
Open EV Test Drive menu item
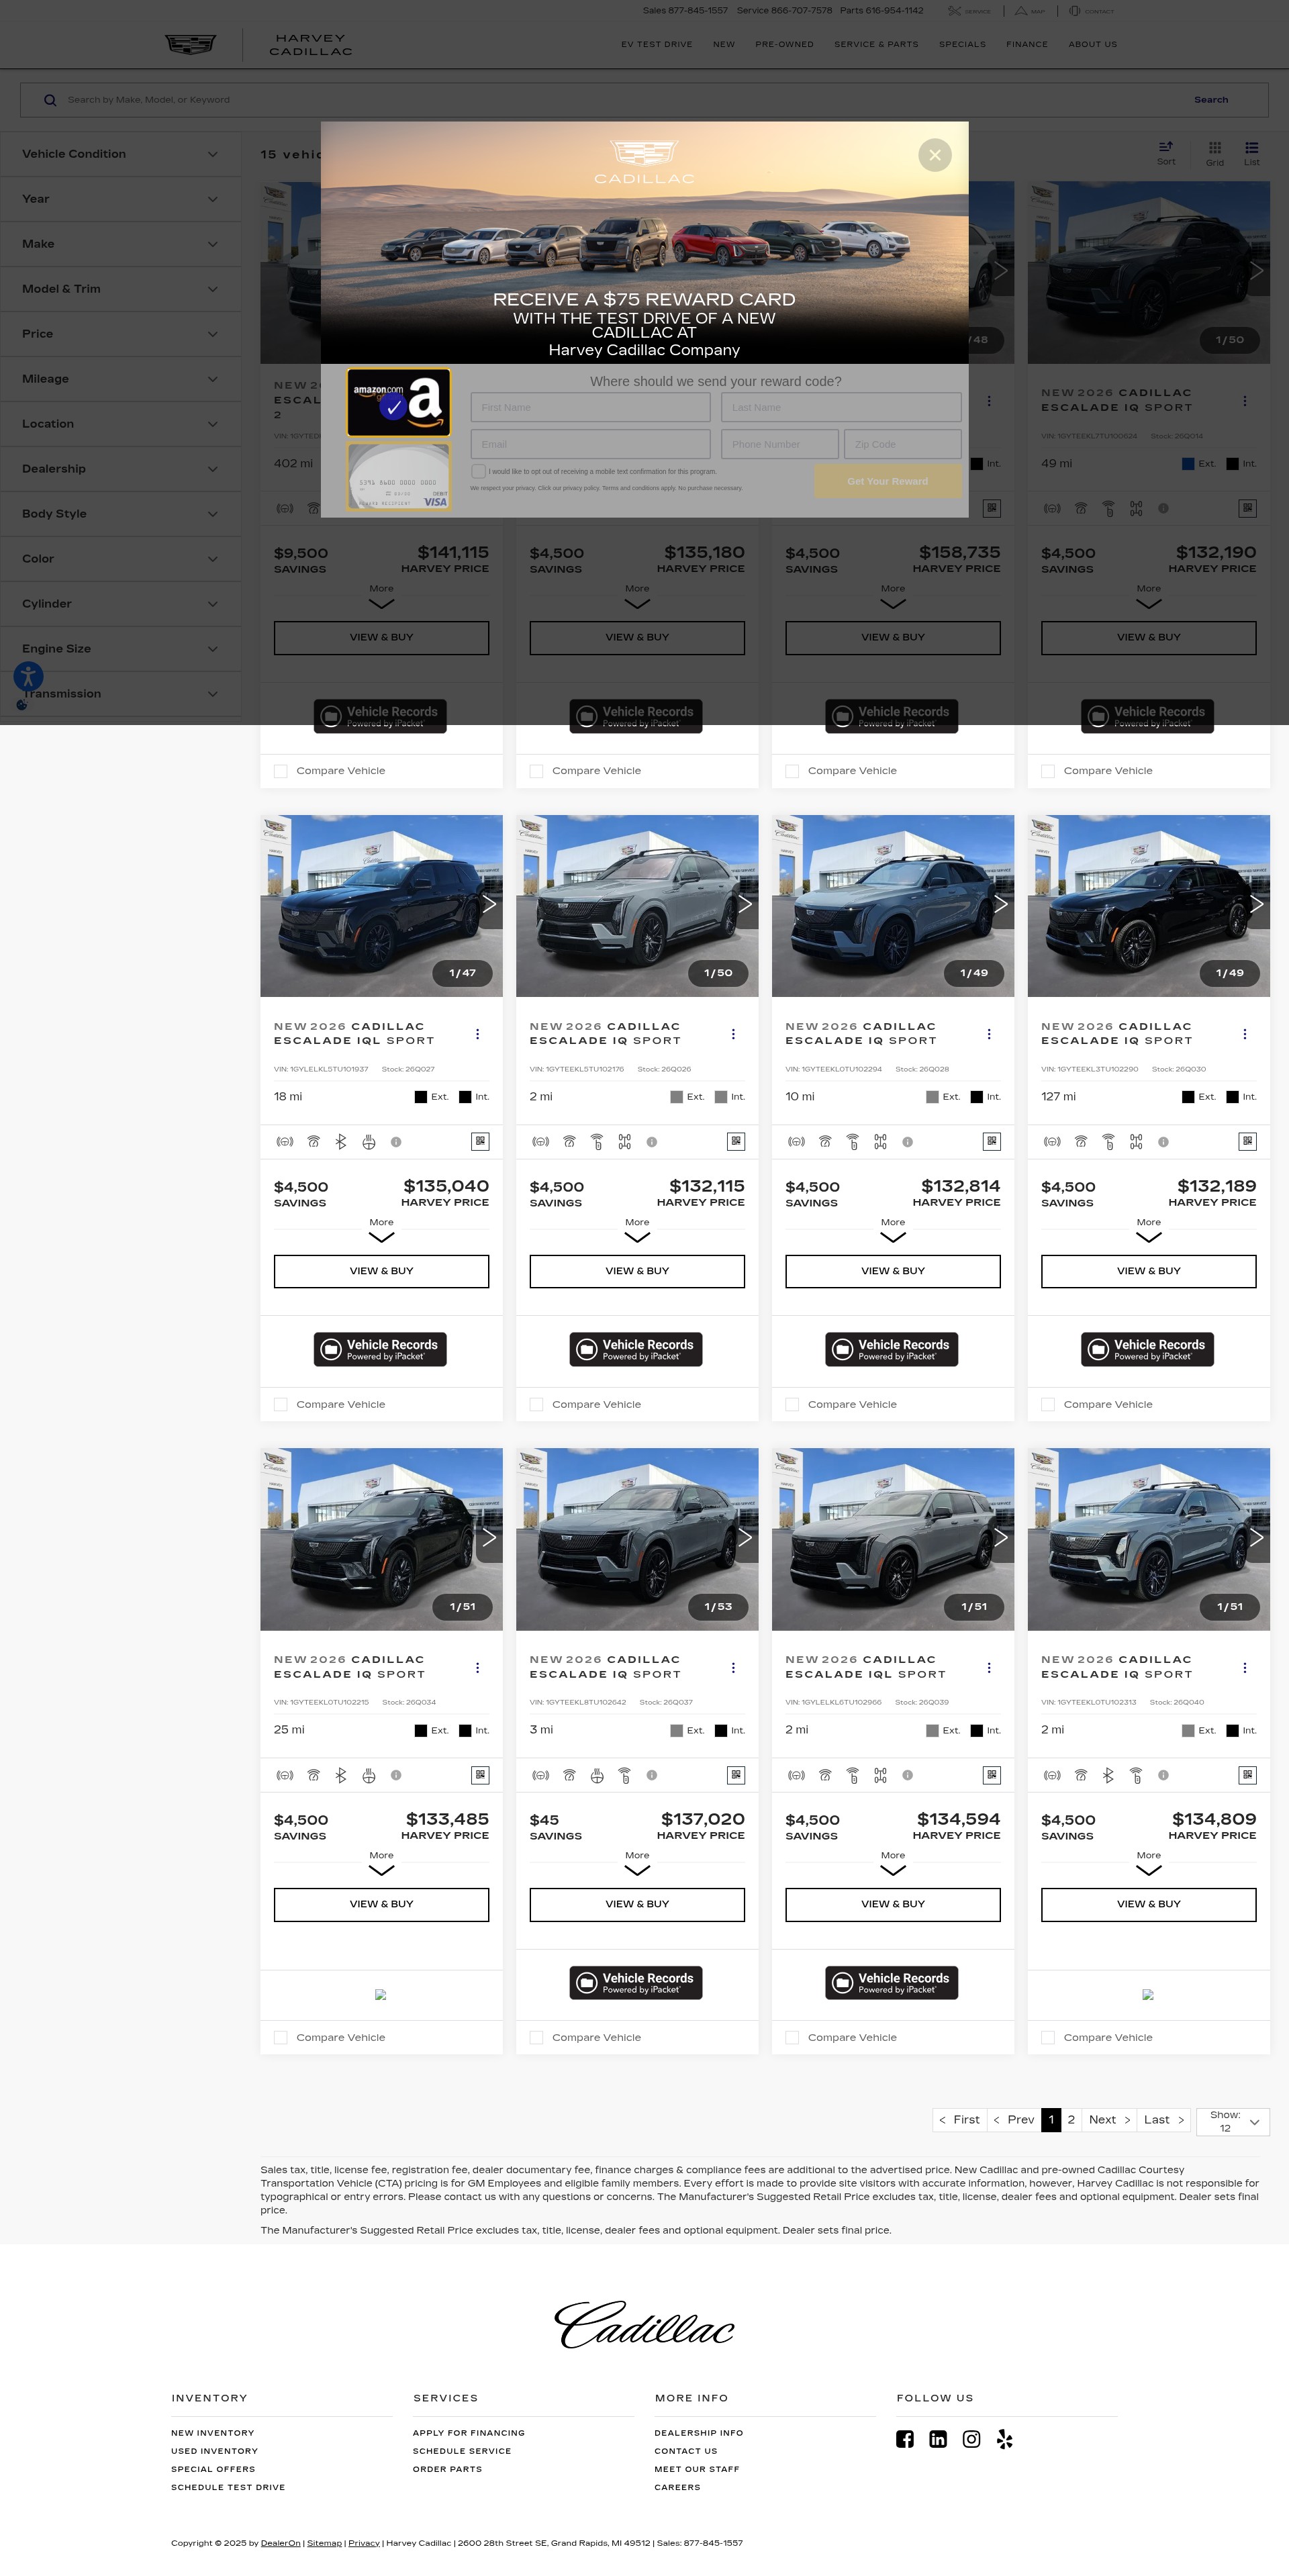point(656,44)
